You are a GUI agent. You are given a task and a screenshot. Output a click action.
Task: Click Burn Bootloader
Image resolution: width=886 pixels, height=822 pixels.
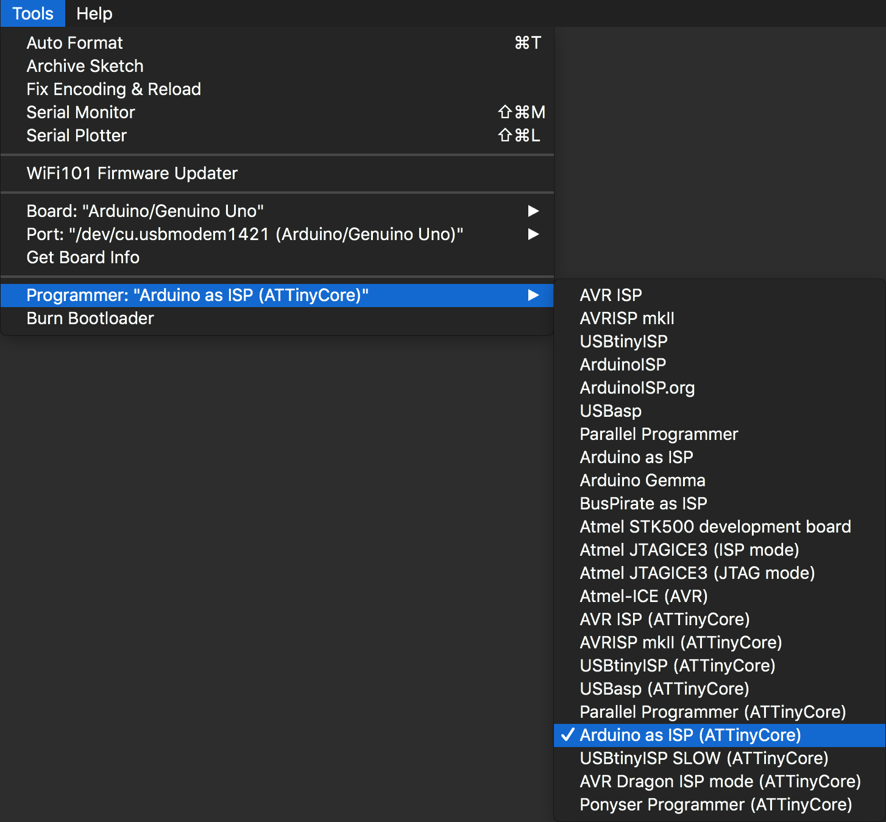[90, 318]
